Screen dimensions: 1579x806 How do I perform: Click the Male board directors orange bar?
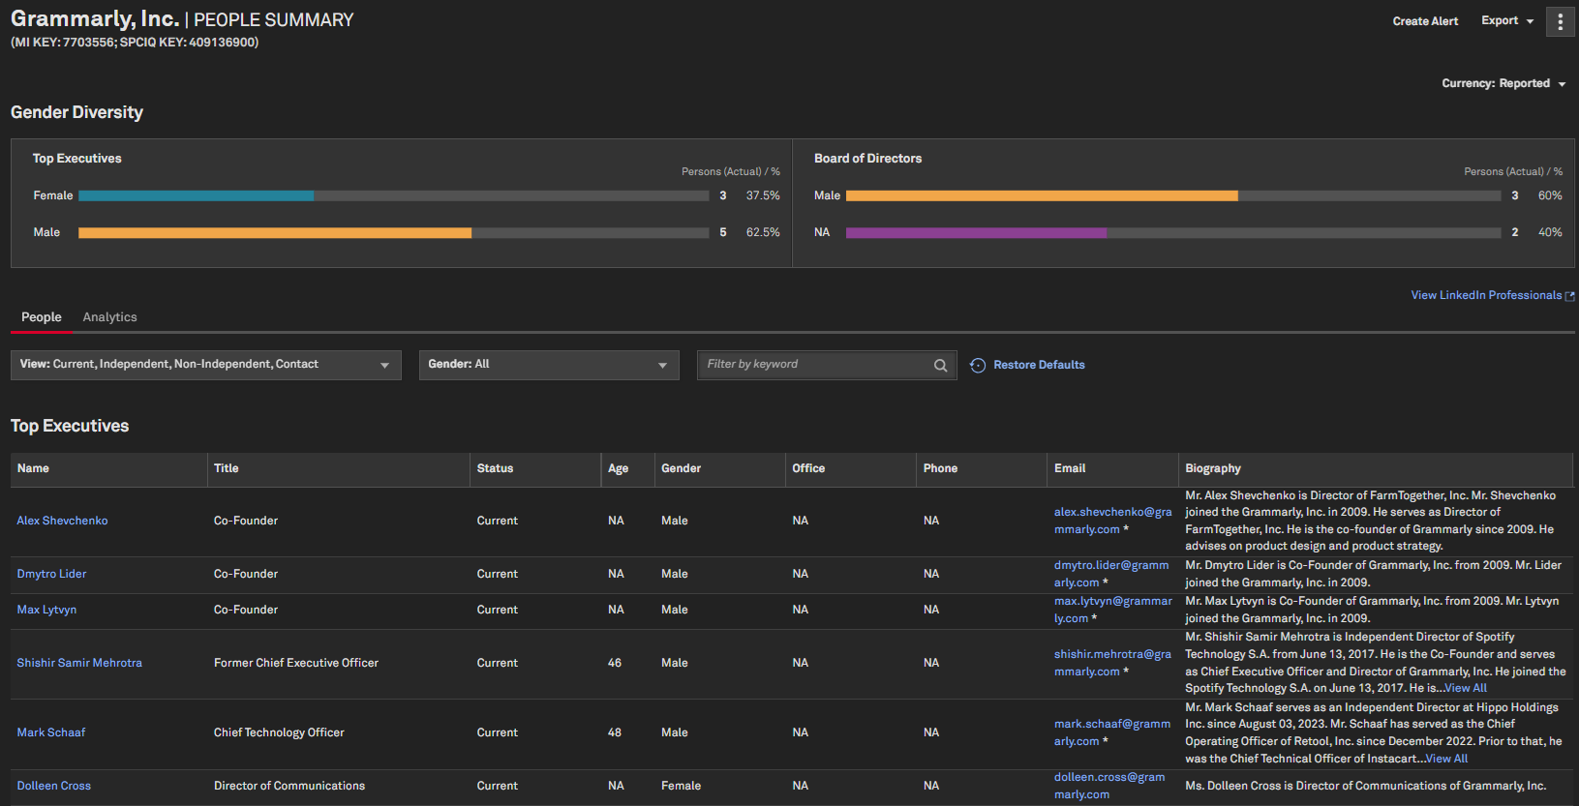point(1042,195)
